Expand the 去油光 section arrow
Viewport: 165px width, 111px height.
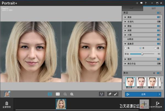pos(125,21)
